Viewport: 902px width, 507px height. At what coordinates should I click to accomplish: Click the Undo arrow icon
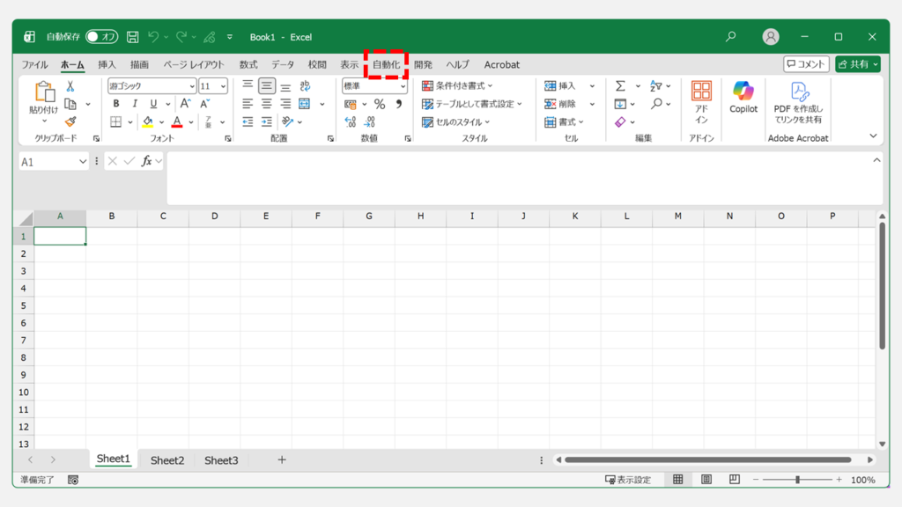153,37
